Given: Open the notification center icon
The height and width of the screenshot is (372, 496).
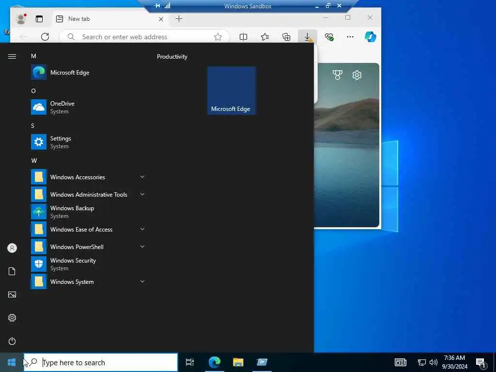Looking at the screenshot, I should (x=481, y=363).
